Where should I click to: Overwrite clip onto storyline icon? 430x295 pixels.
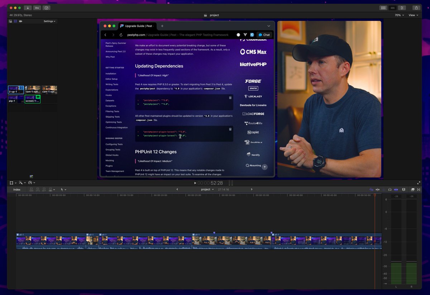[x=51, y=189]
